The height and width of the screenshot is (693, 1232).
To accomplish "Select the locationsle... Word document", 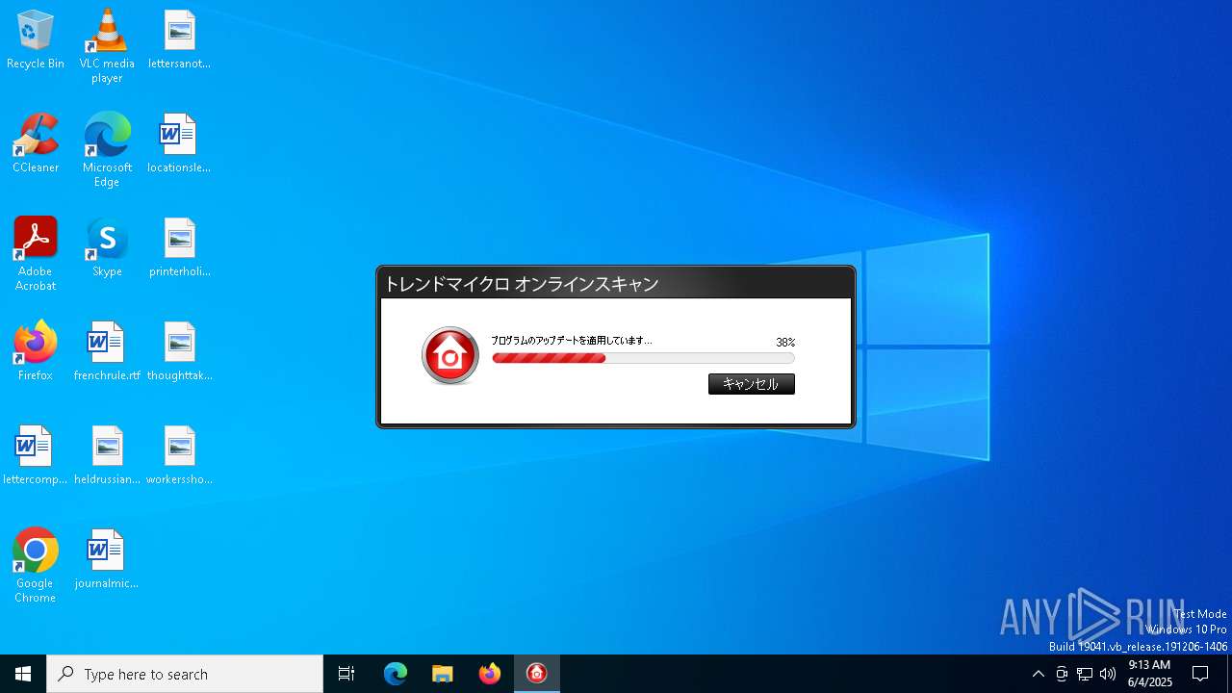I will pyautogui.click(x=179, y=143).
